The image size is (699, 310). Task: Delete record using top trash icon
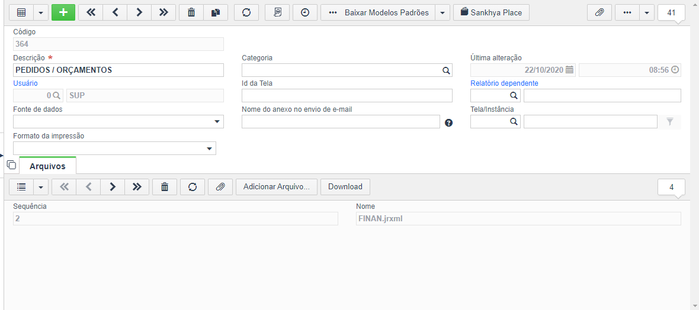(x=191, y=12)
